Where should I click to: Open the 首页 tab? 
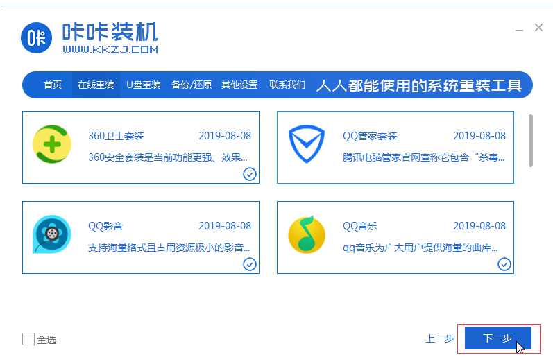click(53, 85)
